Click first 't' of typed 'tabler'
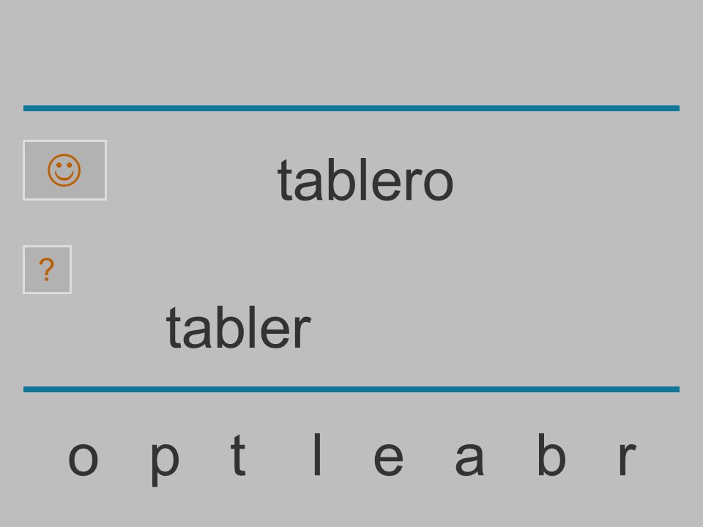 174,329
